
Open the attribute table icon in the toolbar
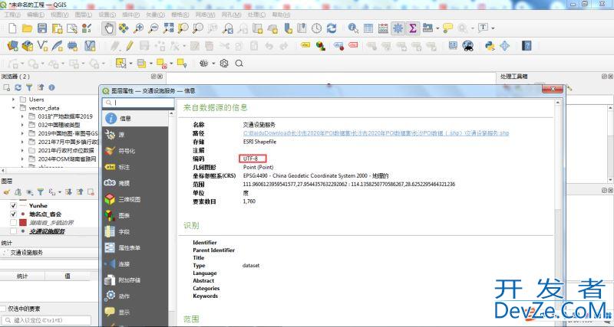[368, 28]
